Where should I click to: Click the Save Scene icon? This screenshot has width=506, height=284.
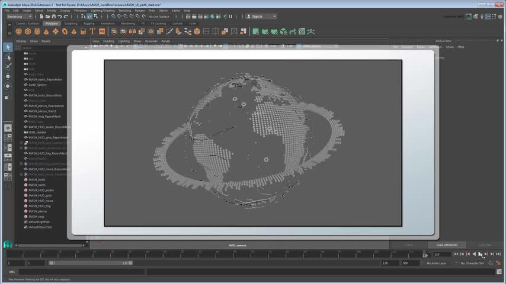[53, 17]
